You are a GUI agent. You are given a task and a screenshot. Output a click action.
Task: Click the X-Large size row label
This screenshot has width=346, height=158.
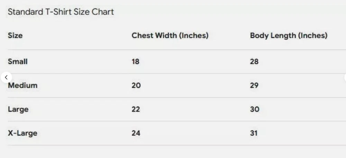22,133
